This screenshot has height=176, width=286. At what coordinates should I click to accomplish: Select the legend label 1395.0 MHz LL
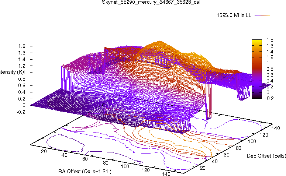point(234,15)
